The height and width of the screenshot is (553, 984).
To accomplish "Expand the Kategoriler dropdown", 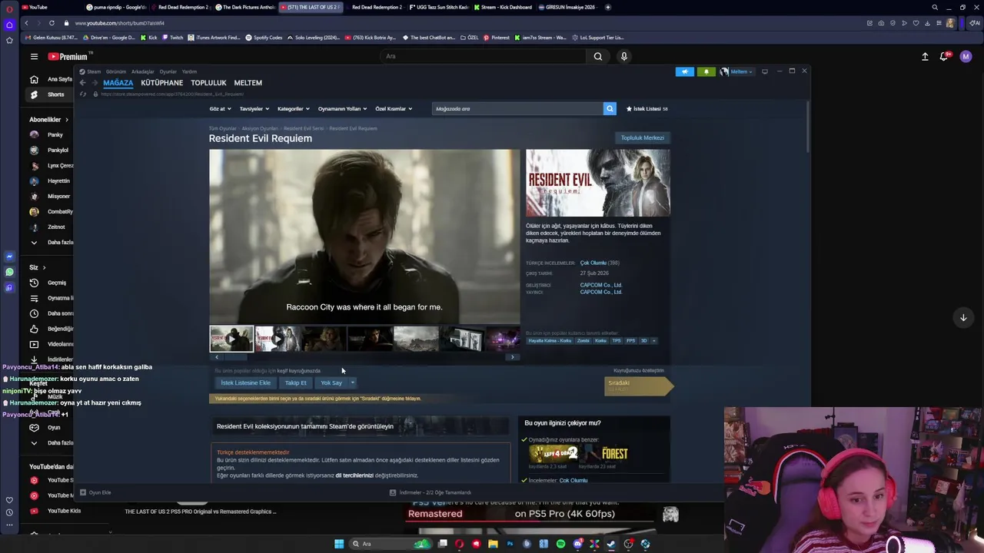I will [293, 109].
